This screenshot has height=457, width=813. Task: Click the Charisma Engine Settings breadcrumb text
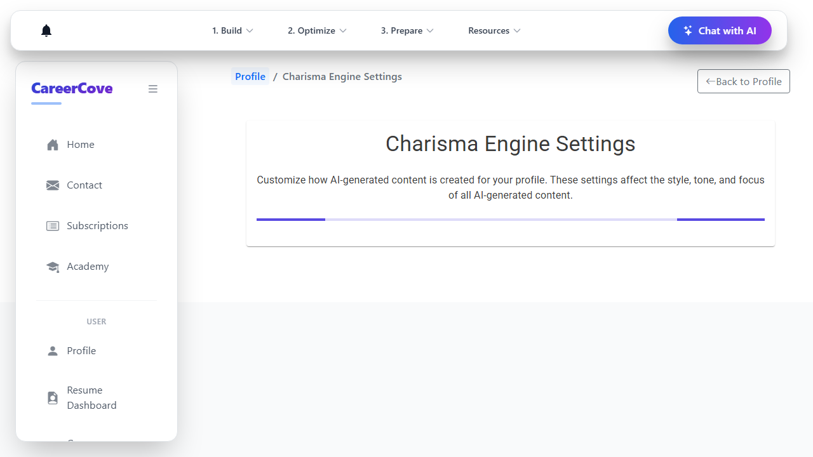[x=342, y=77]
